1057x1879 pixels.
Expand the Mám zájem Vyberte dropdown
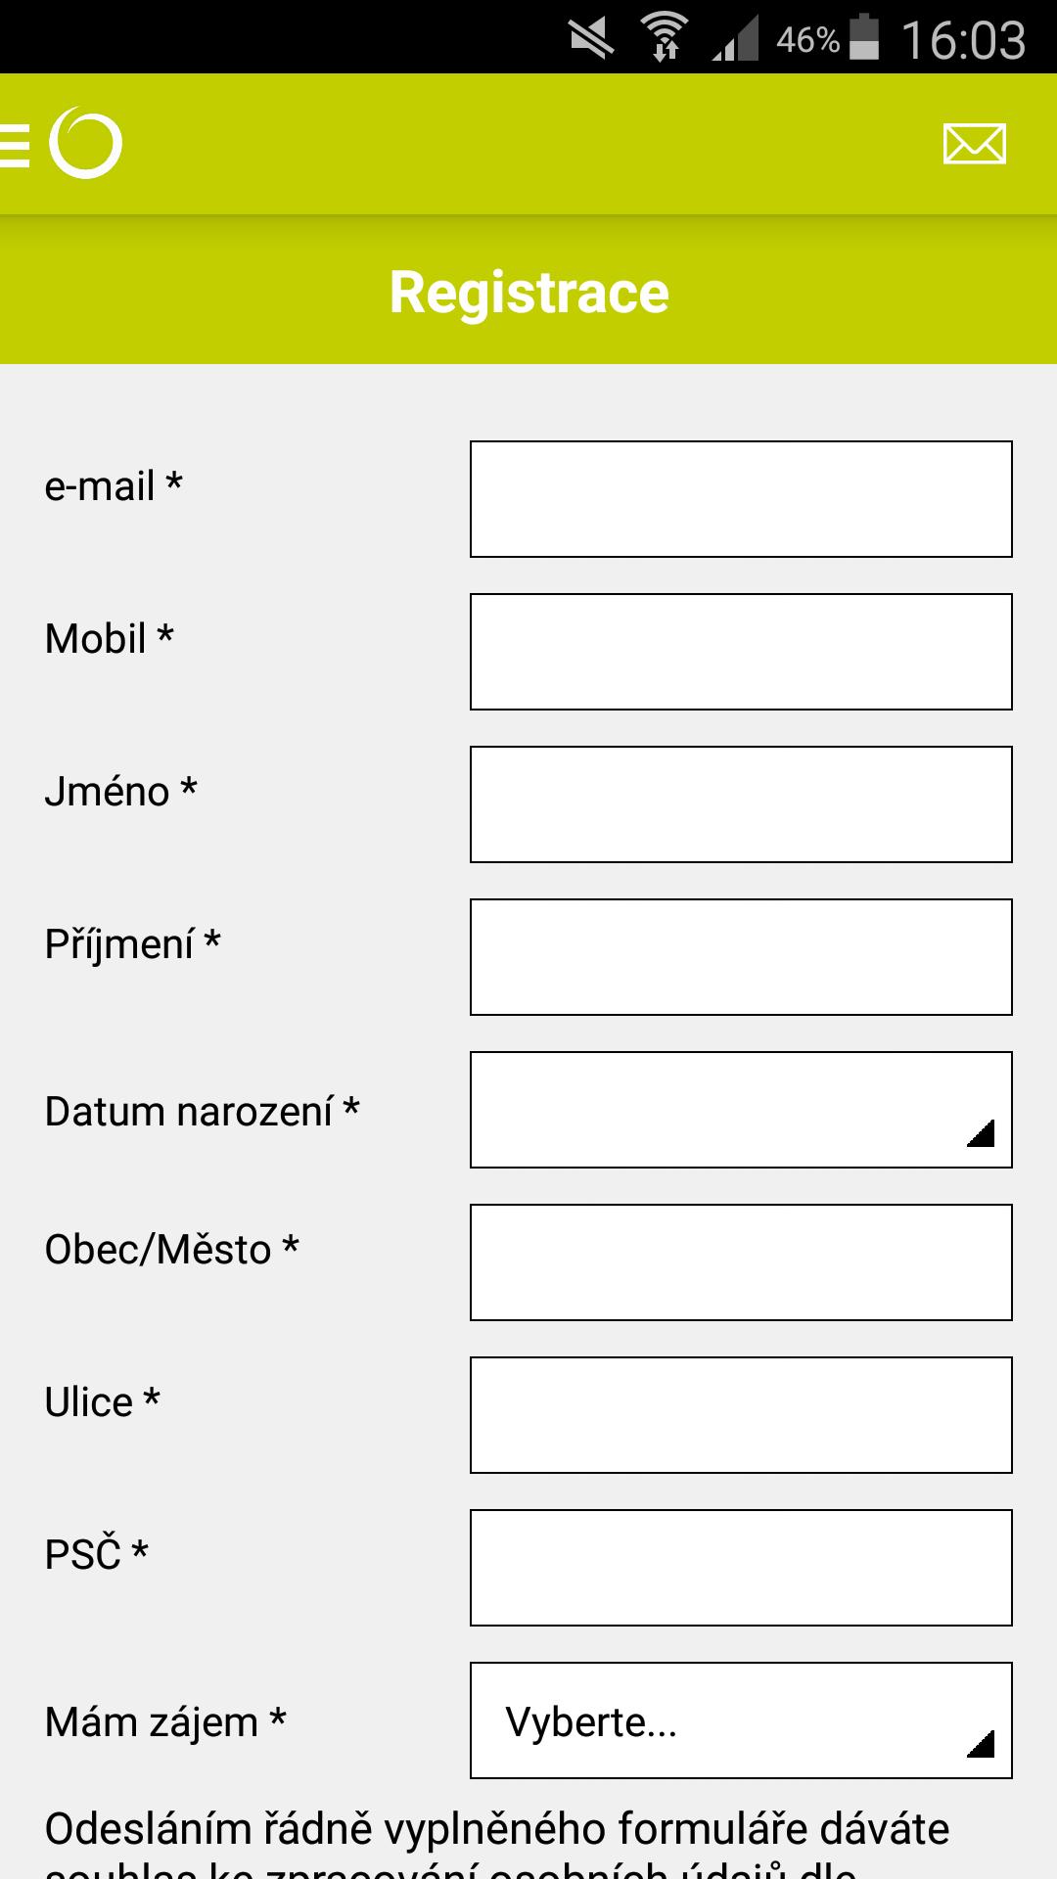click(x=741, y=1720)
